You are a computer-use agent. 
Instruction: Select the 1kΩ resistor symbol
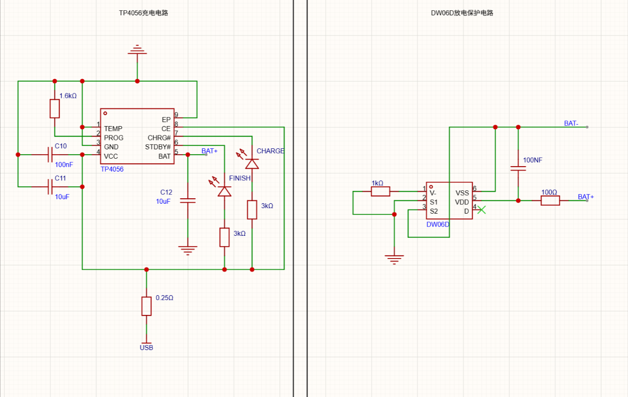tap(380, 191)
